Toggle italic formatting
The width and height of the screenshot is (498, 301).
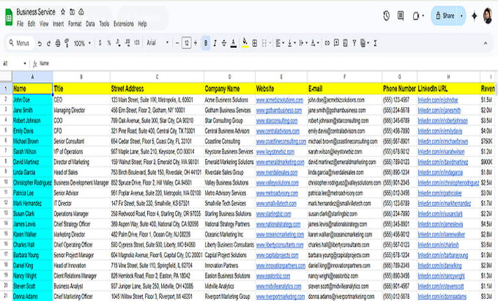[215, 43]
